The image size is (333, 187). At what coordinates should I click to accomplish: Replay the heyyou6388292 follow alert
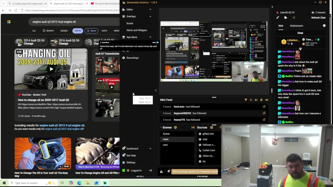tap(264, 113)
